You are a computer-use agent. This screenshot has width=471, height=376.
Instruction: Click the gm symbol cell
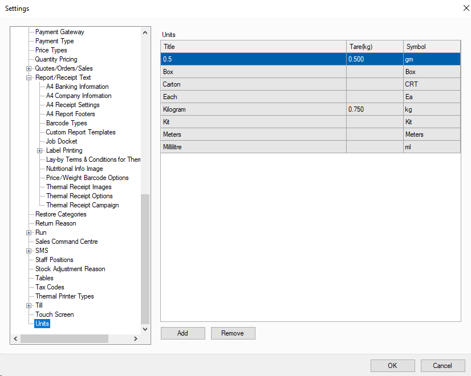[432, 59]
